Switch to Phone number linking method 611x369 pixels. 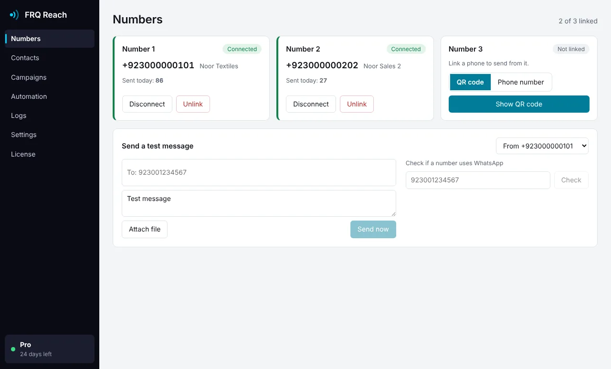click(x=521, y=82)
